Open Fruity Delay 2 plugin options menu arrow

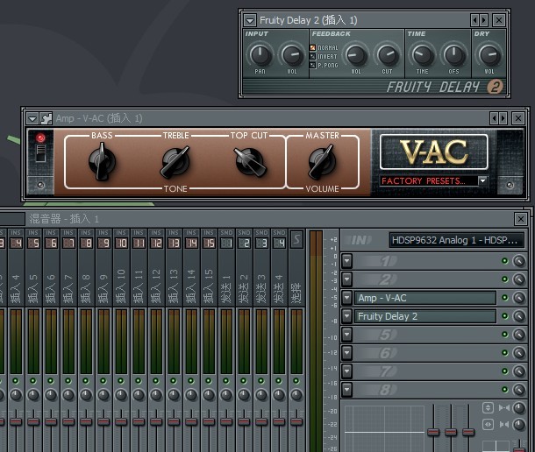[x=250, y=20]
